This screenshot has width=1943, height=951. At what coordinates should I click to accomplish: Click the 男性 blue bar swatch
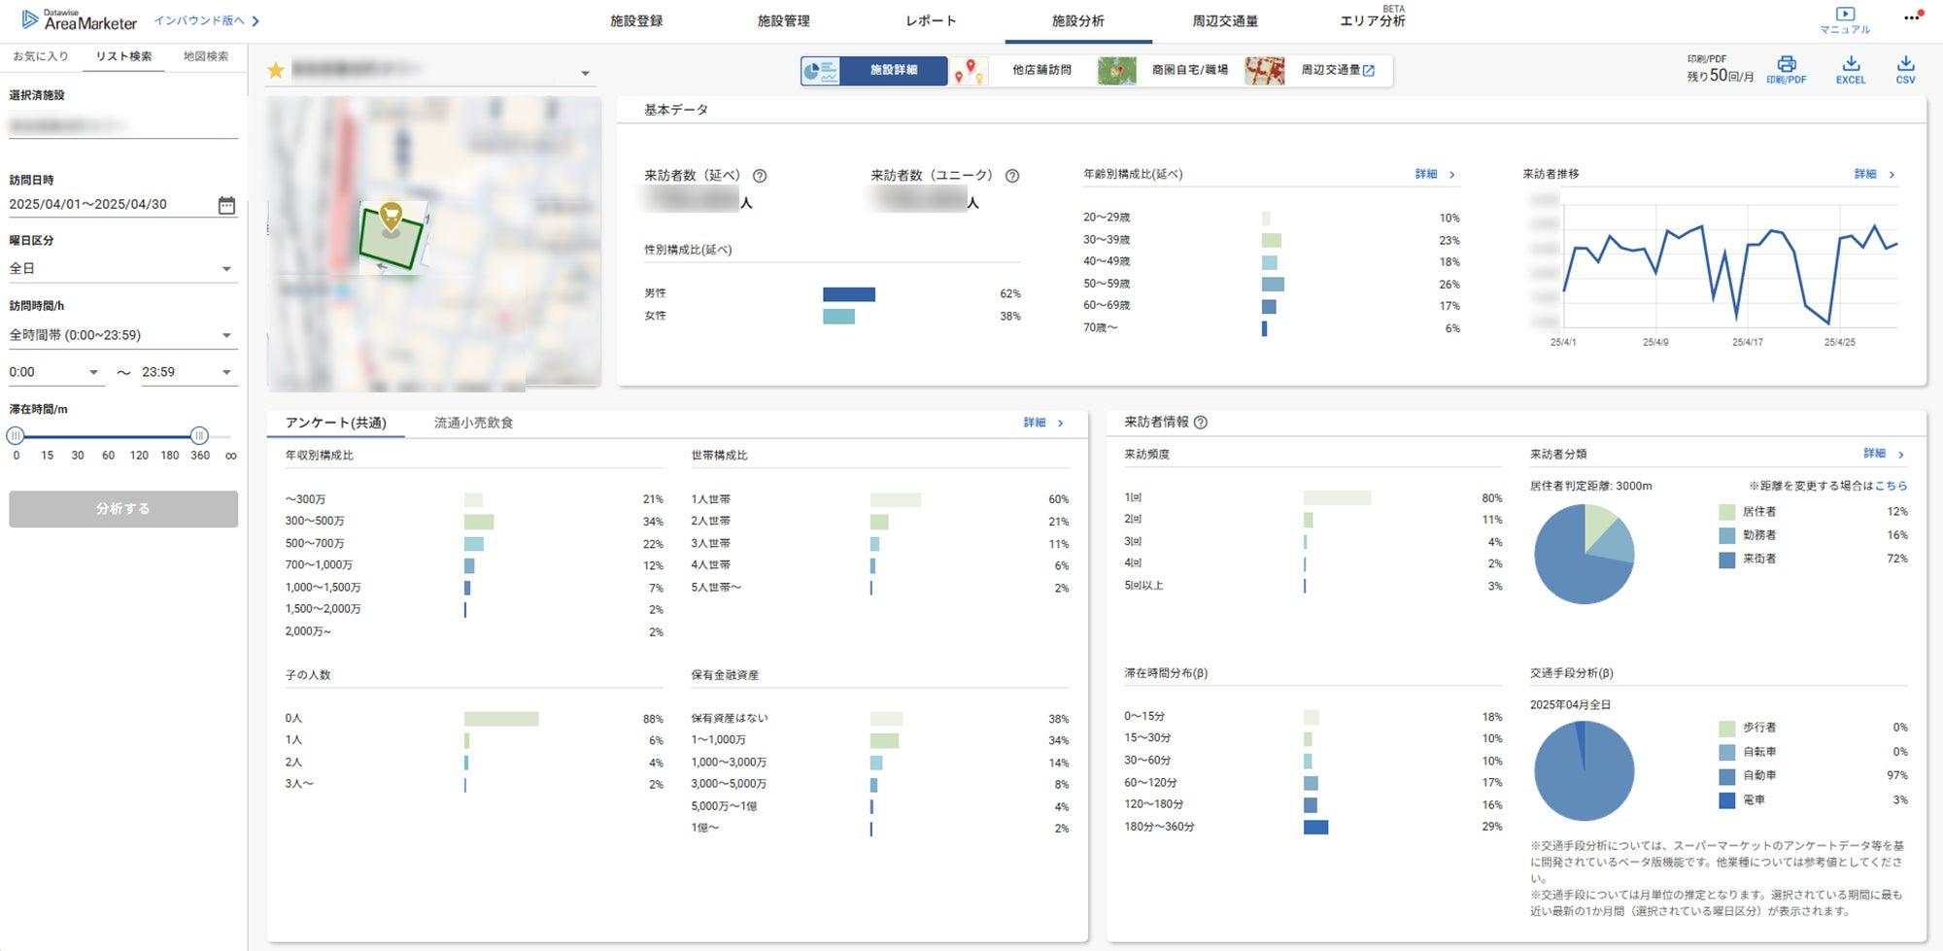[x=849, y=294]
